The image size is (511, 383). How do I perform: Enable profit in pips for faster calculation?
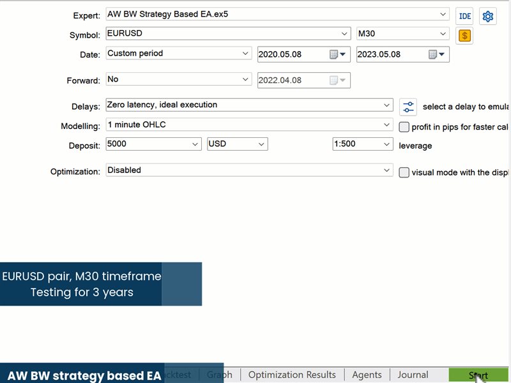(404, 127)
